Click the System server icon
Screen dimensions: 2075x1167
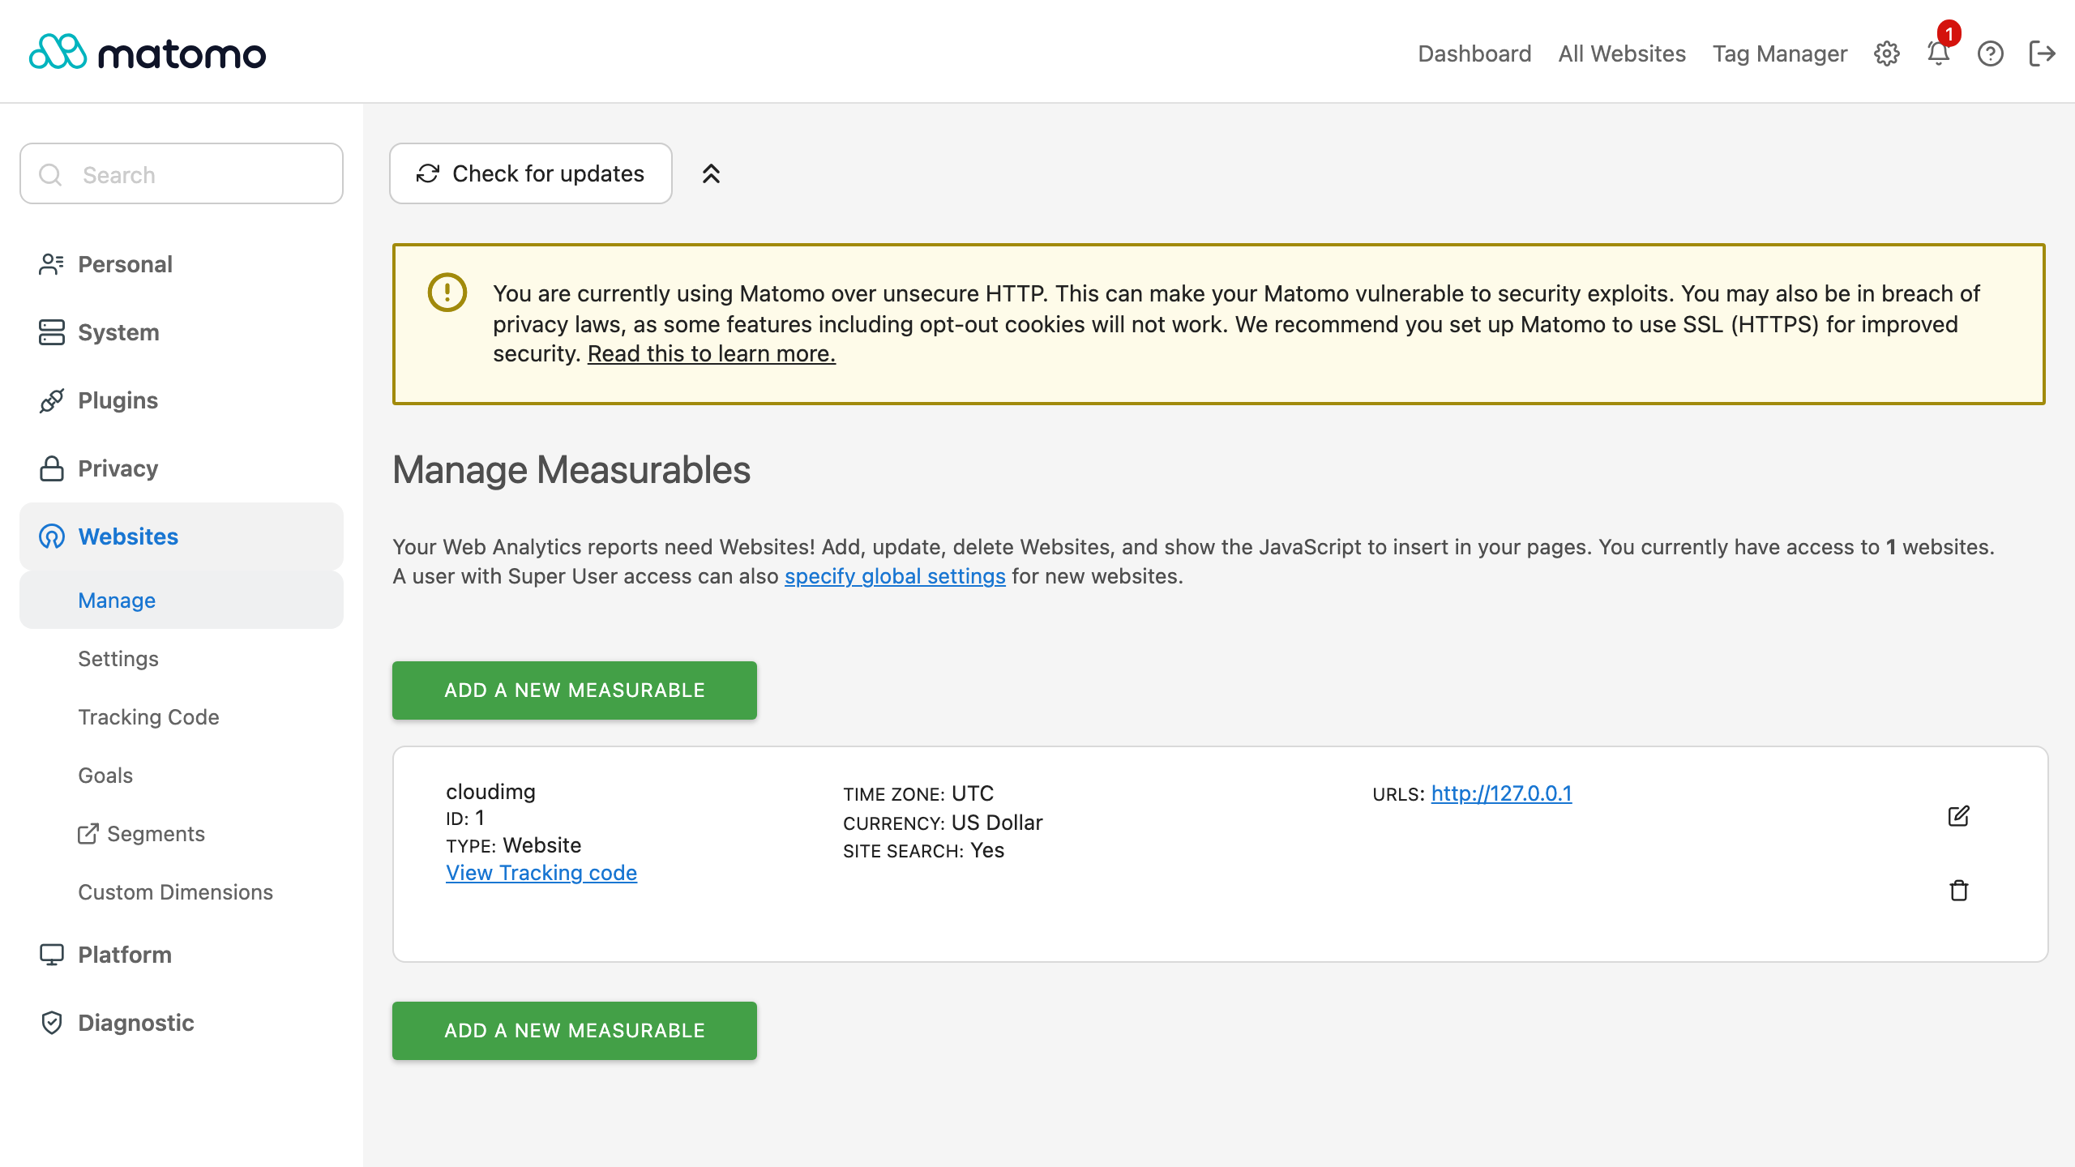(51, 332)
